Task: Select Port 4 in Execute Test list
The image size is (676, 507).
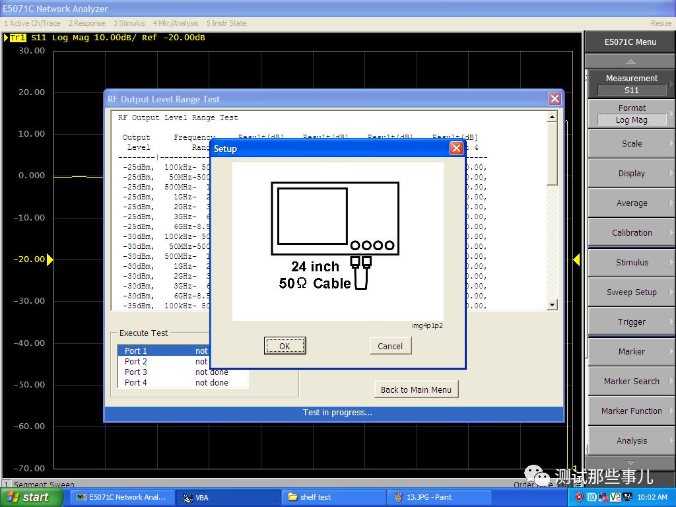Action: click(x=183, y=382)
